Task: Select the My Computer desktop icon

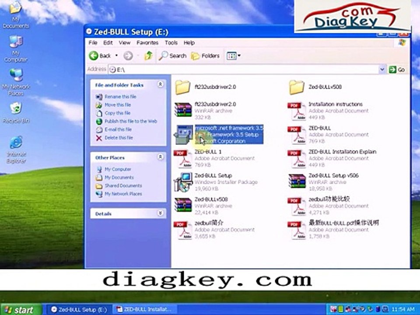Action: [16, 49]
